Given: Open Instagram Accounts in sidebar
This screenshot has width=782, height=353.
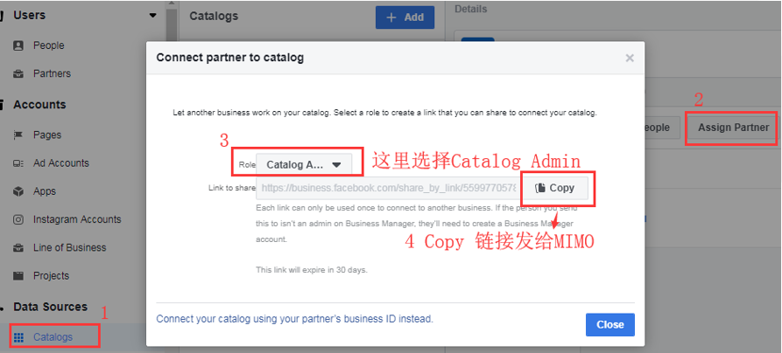Looking at the screenshot, I should (x=77, y=219).
